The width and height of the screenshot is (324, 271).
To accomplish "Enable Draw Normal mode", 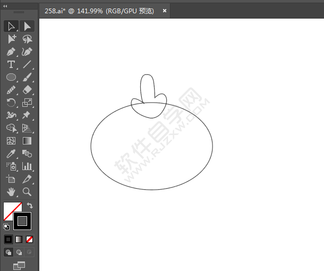I will point(8,252).
